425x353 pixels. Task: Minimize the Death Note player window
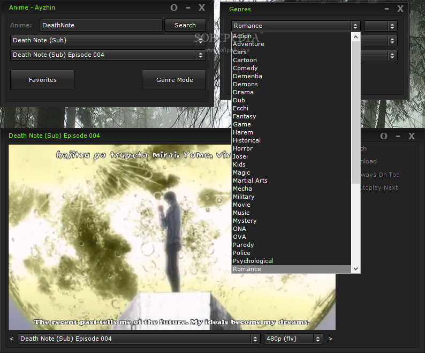click(x=398, y=136)
